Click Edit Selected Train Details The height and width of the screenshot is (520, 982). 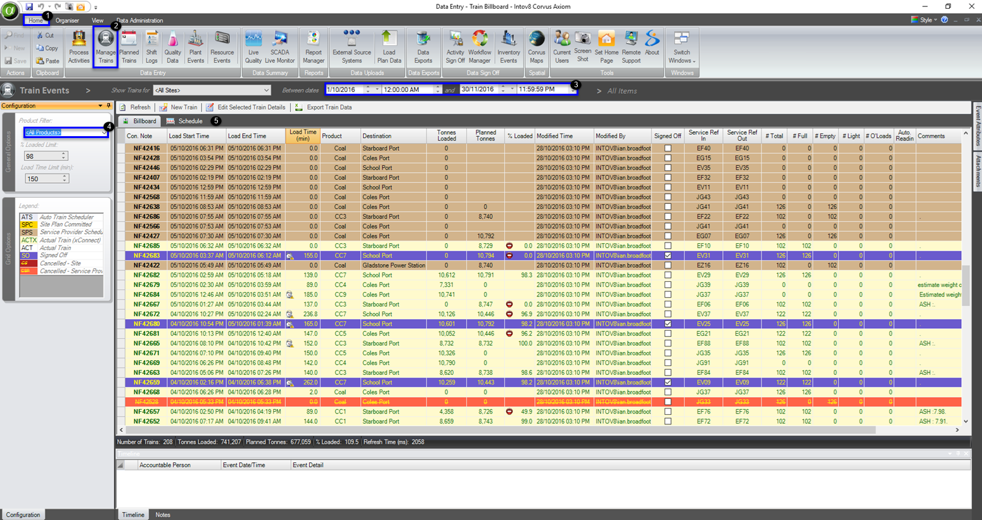coord(246,107)
